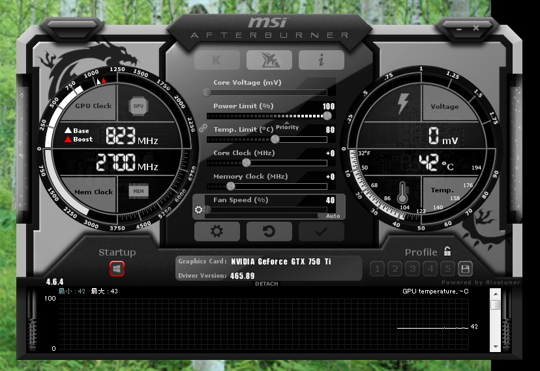540x371 pixels.
Task: Click the link icon beside Temp. Limit
Action: click(x=203, y=128)
